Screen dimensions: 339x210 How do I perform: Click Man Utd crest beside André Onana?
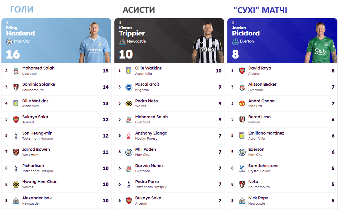(x=242, y=103)
